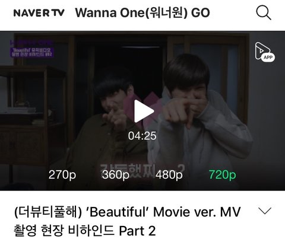Screen dimensions: 285x242
Task: Select 360p video quality
Action: pyautogui.click(x=116, y=175)
